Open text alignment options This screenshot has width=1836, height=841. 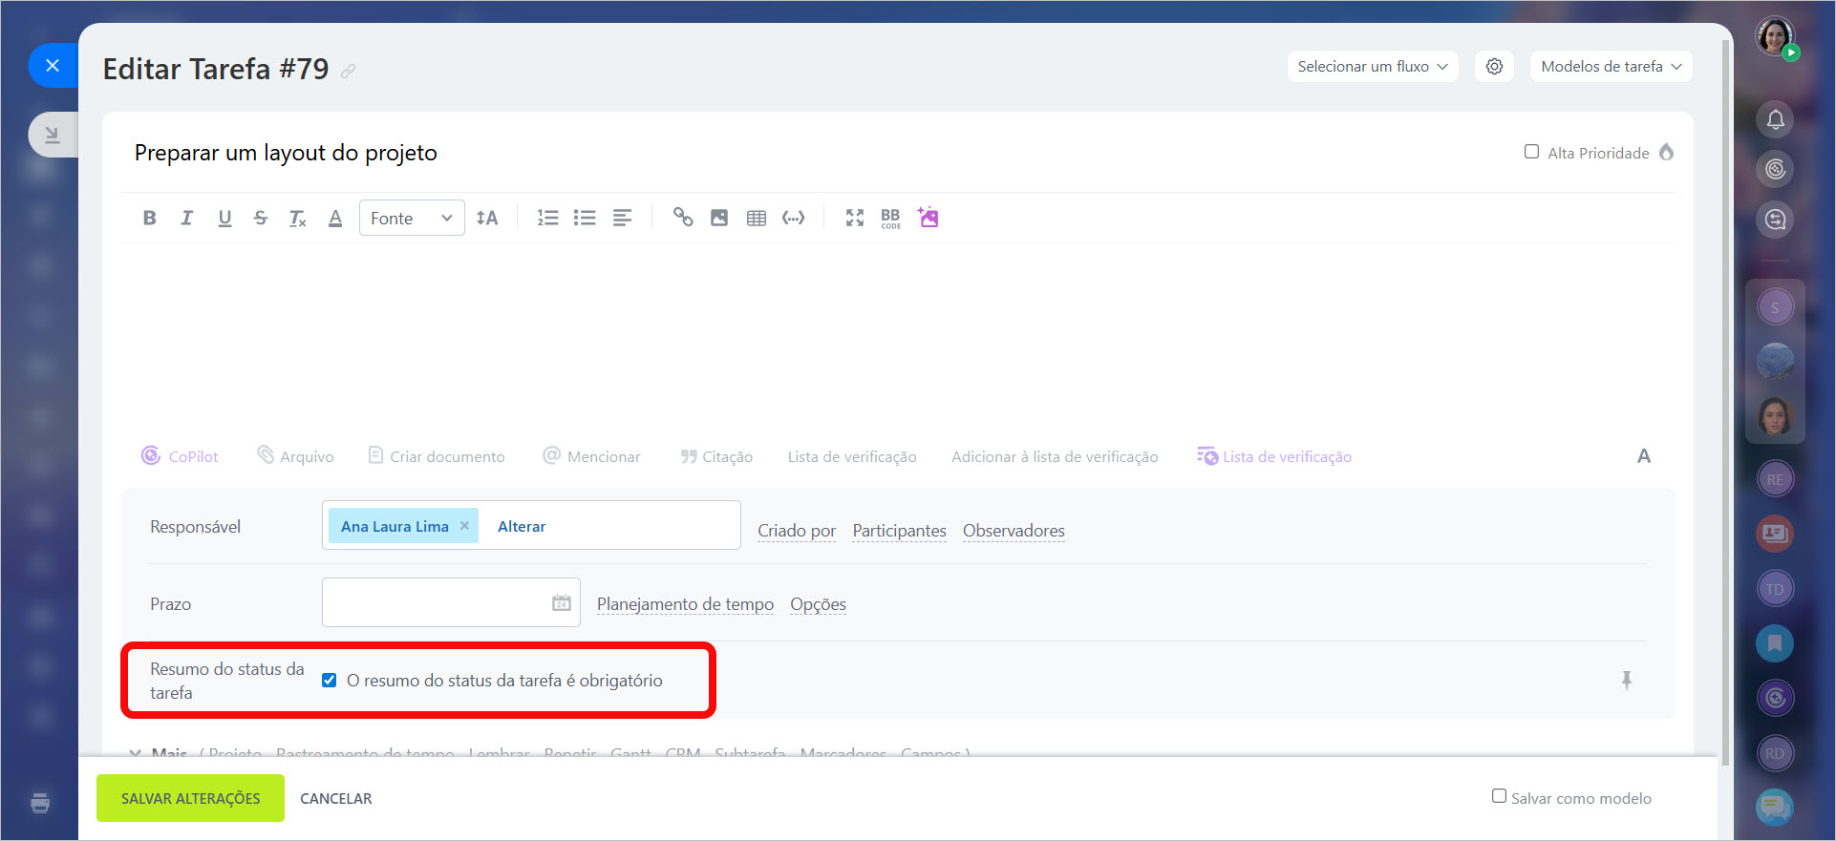[622, 218]
